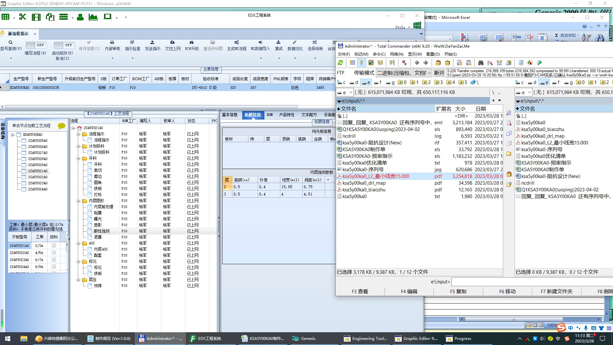
Task: Click the FTP connect toolbar icon
Action: (x=459, y=63)
